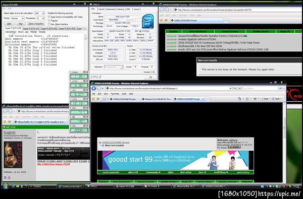Open Favorites menu in front IE window
The height and width of the screenshot is (199, 303).
115,94
